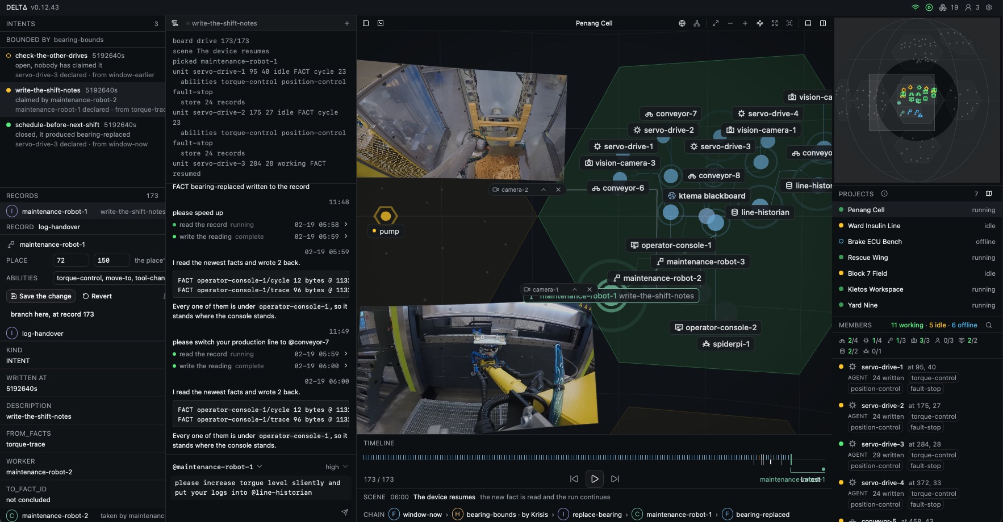The width and height of the screenshot is (1003, 522).
Task: Click the hierarchy tree layout icon
Action: (x=697, y=23)
